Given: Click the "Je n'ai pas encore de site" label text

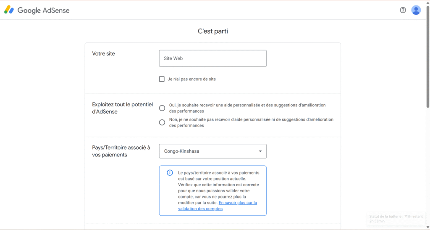Looking at the screenshot, I should click(x=191, y=79).
